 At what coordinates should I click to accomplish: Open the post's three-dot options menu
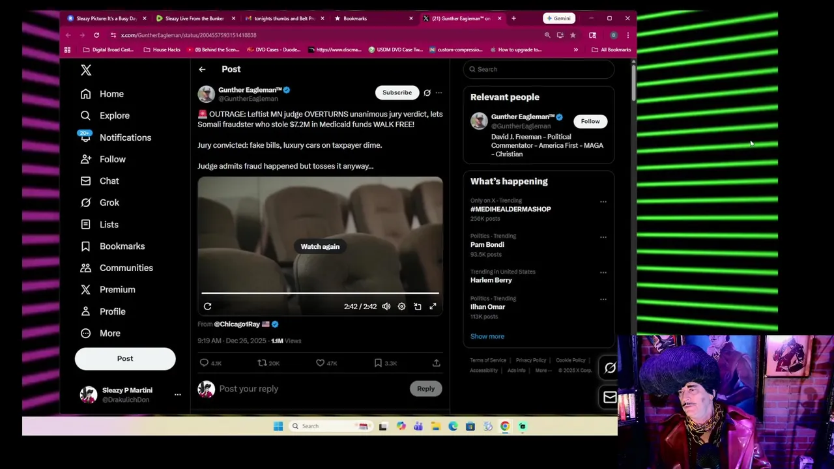(439, 92)
